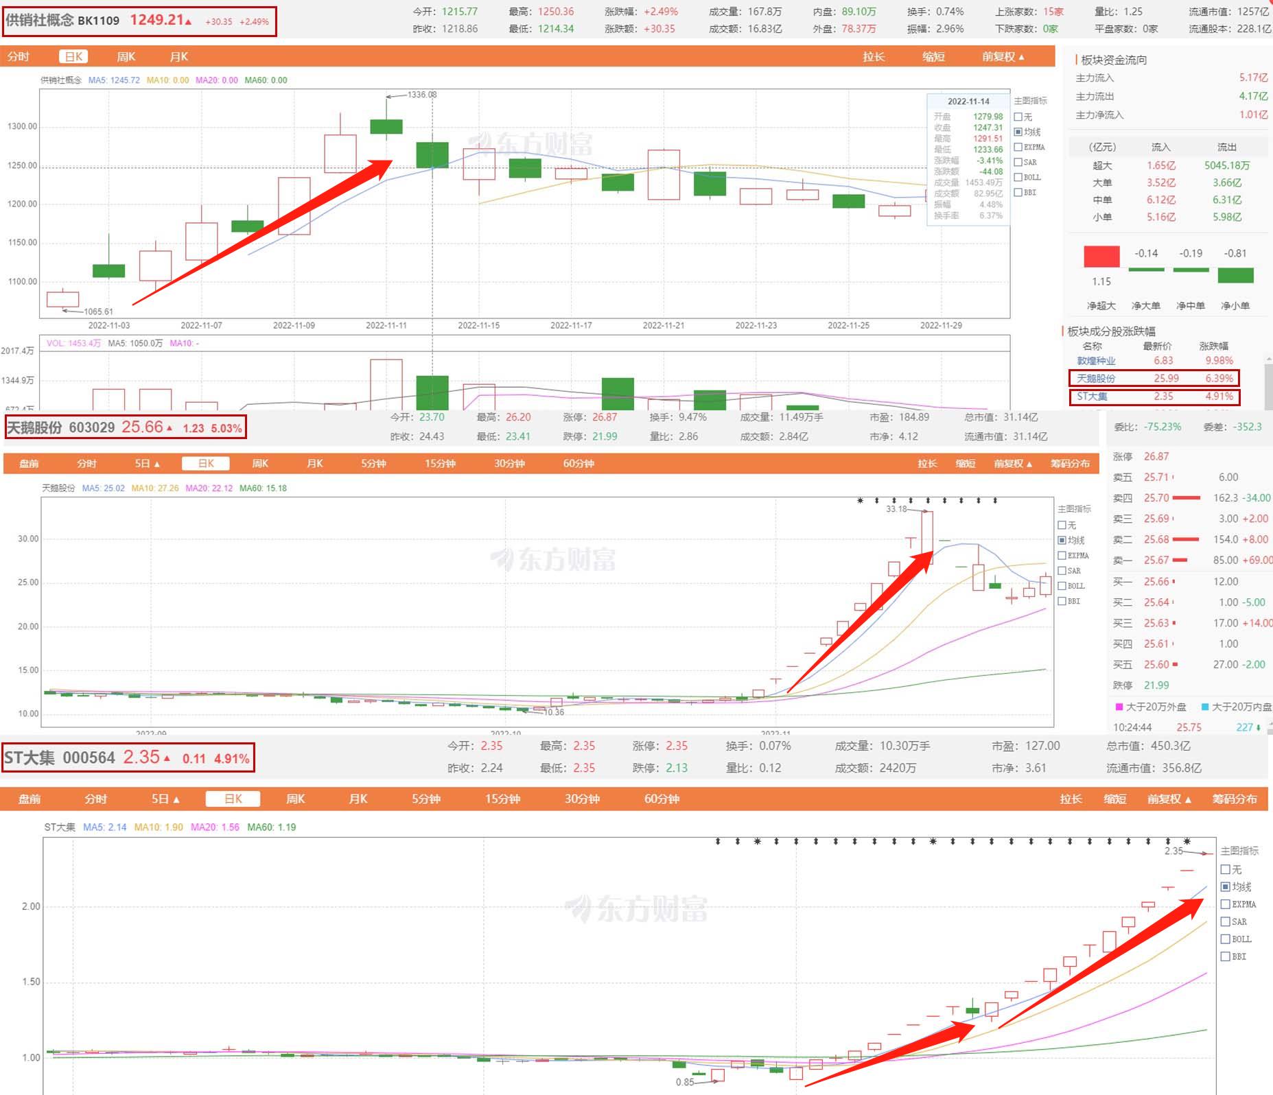Click 缩短 in ST大集 chart toolbar
Viewport: 1273px width, 1095px height.
(x=1115, y=799)
